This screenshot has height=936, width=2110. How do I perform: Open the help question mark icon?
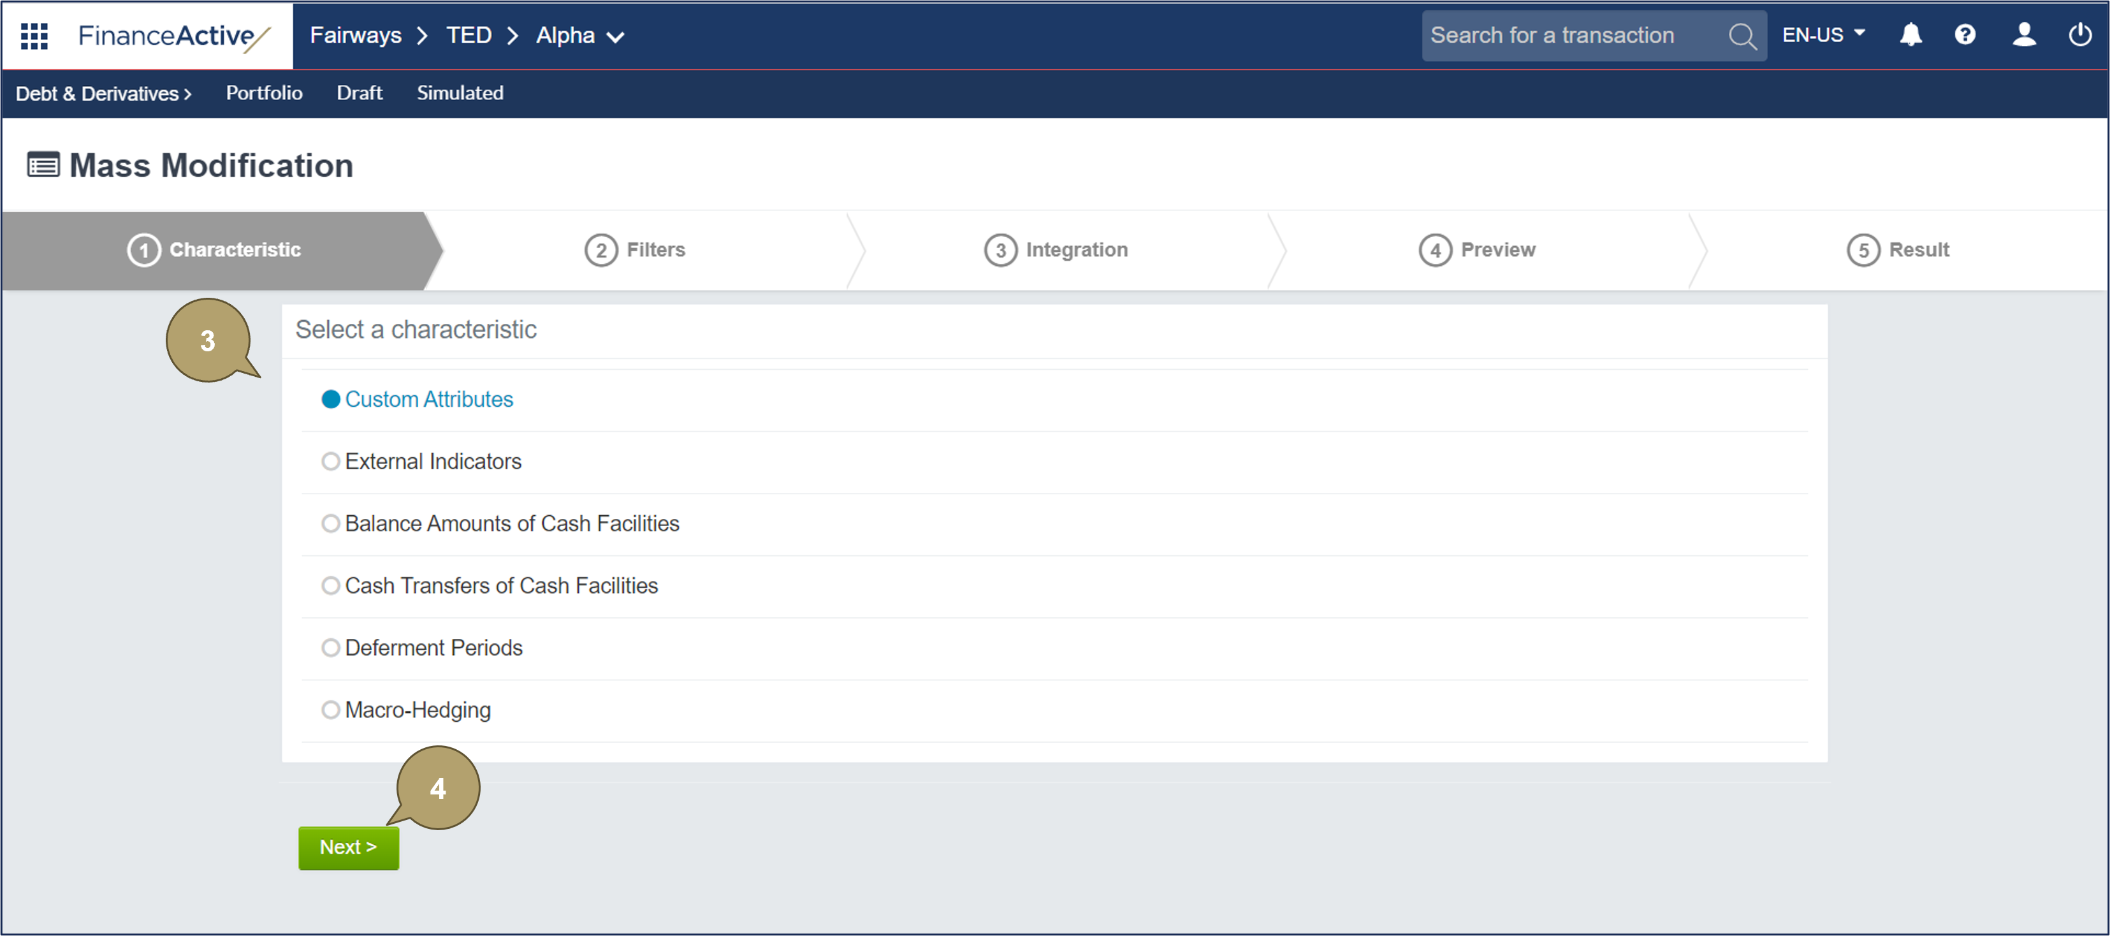click(x=1964, y=35)
